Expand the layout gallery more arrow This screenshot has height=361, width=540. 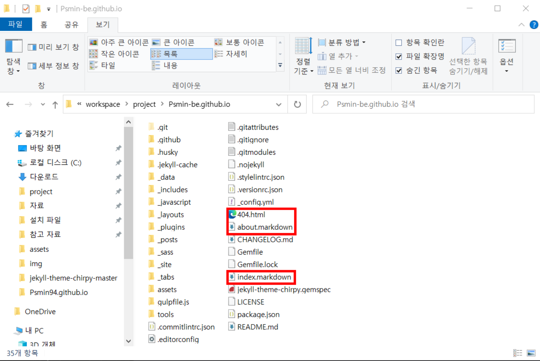click(280, 65)
